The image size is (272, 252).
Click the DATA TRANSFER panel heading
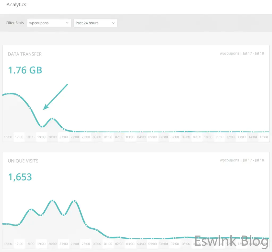pos(25,54)
